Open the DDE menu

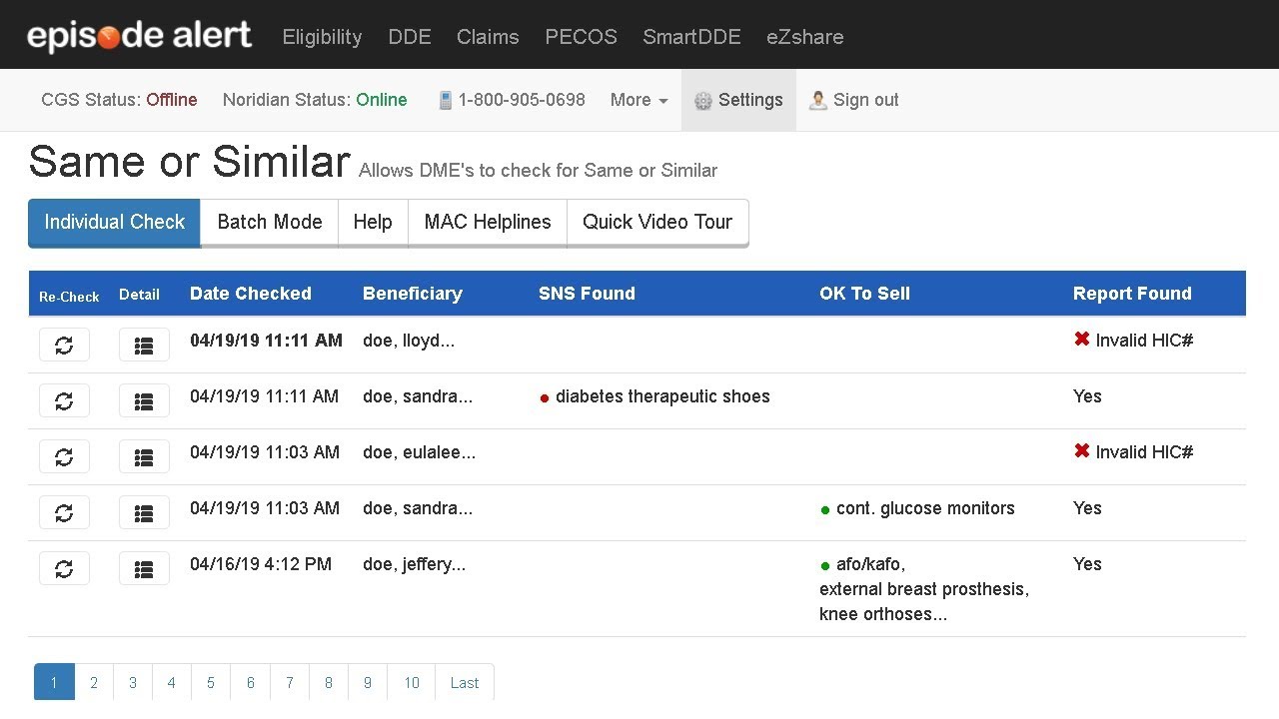[x=410, y=37]
